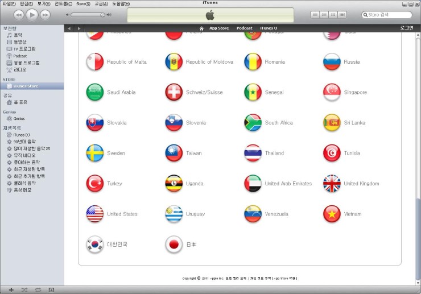Toggle the artwork viewer button
Viewport: 421px width, 294px height.
51,289
